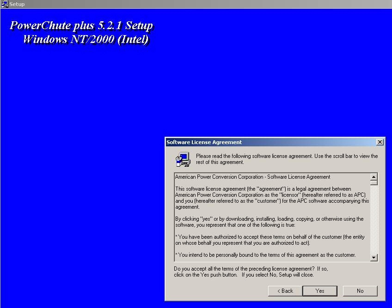Click the scrollbar thumb in license text
The image size is (392, 308).
coord(374,182)
